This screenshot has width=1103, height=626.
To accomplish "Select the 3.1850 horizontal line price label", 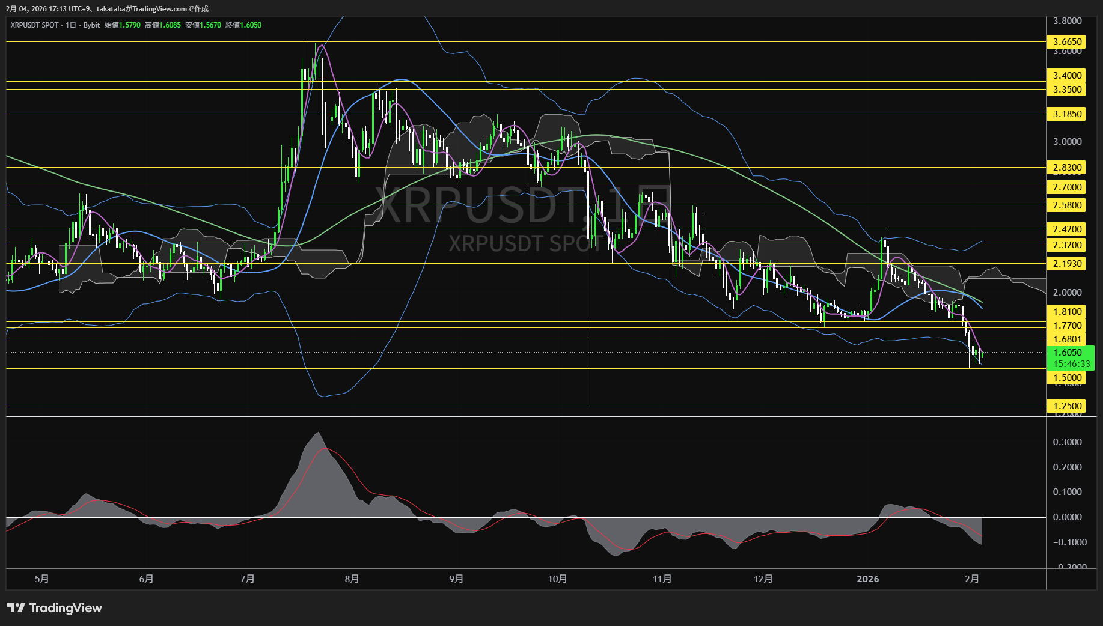I will pyautogui.click(x=1067, y=114).
